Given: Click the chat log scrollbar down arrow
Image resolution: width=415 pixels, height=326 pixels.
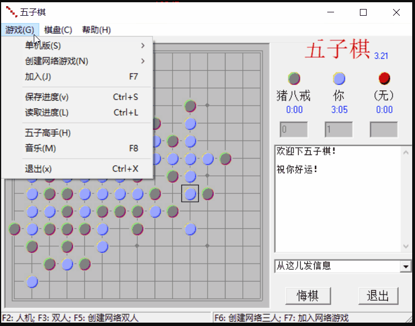Looking at the screenshot, I should point(406,247).
